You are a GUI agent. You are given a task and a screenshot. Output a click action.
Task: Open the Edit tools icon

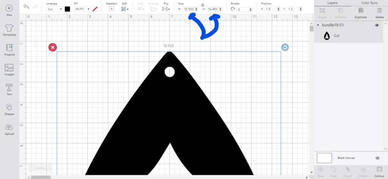[125, 9]
